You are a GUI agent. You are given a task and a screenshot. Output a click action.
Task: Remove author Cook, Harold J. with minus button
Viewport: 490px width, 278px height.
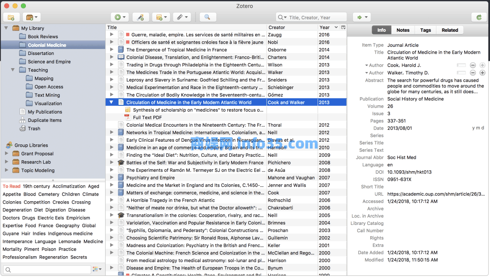tap(473, 65)
